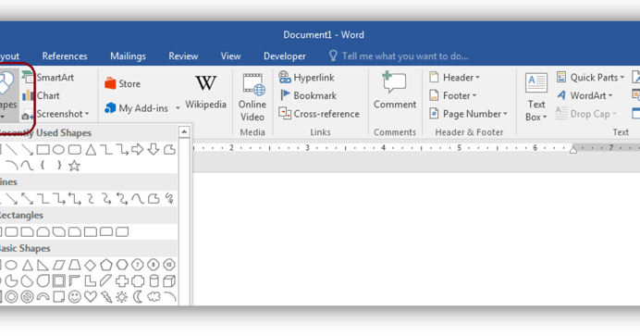640x336 pixels.
Task: Insert an Online Video
Action: tap(252, 98)
